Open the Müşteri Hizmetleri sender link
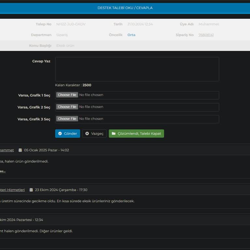The image size is (250, 250). coord(12,190)
